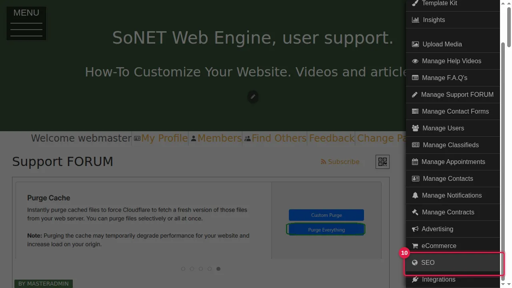Select the SEO menu item
Screen dimensions: 512x288
point(453,263)
